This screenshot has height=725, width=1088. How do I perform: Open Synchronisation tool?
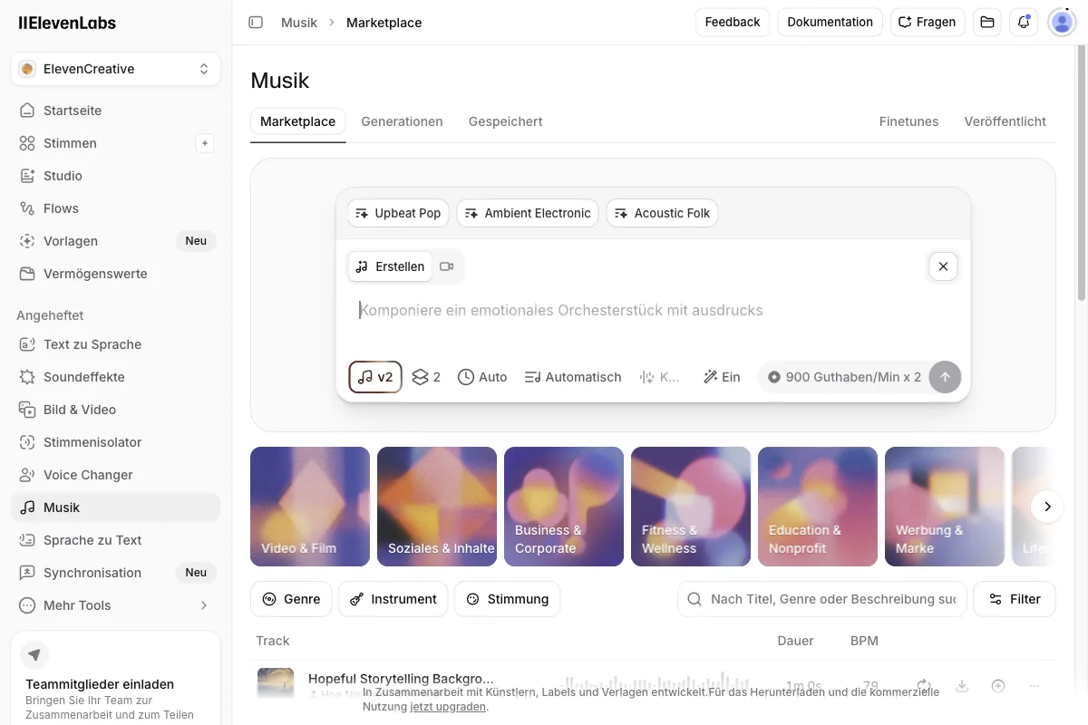116,573
